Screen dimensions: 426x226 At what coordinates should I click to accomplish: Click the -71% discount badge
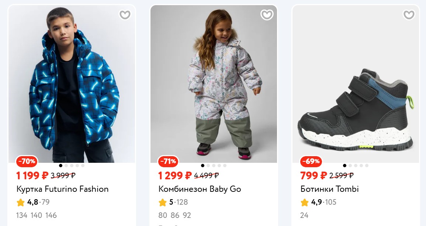pyautogui.click(x=169, y=161)
